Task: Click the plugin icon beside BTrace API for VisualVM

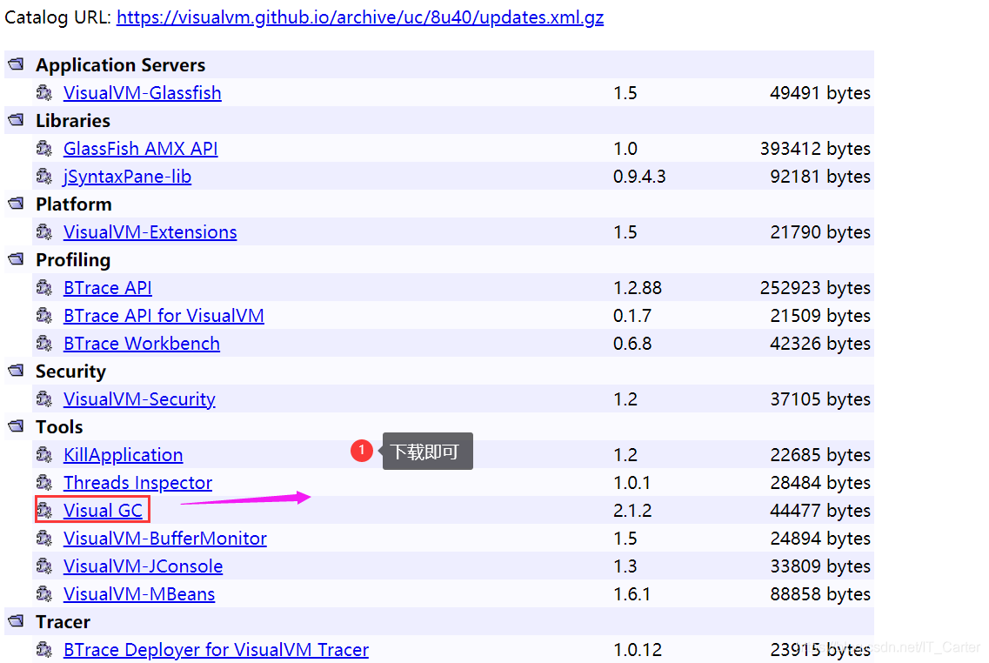Action: 44,316
